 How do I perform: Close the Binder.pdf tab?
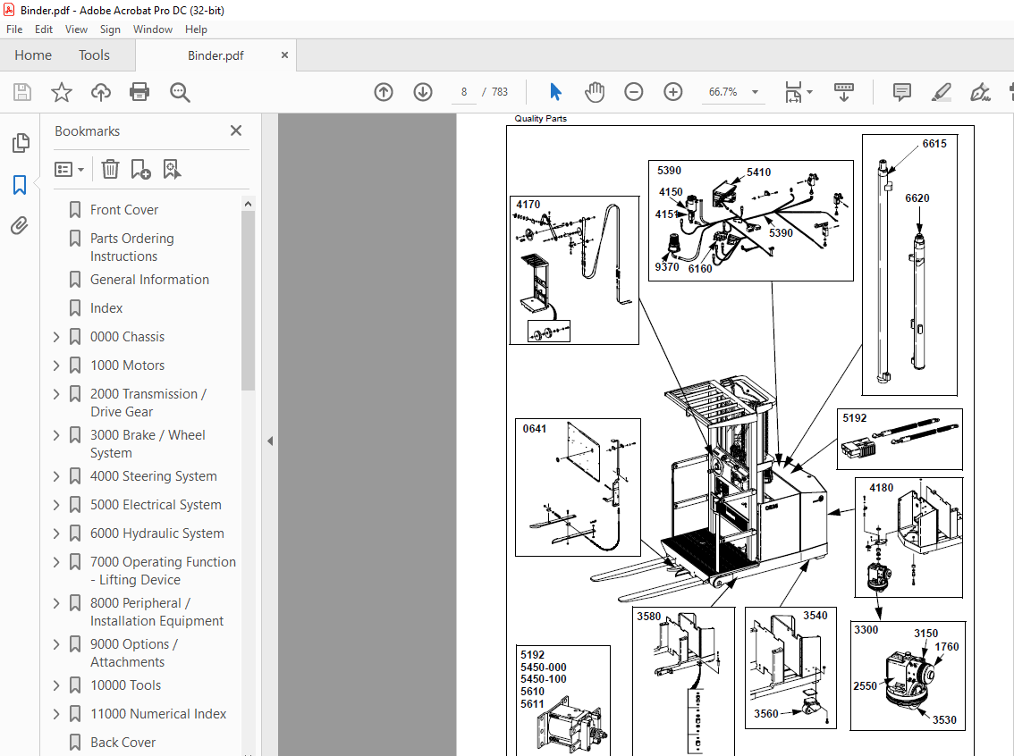pyautogui.click(x=284, y=55)
